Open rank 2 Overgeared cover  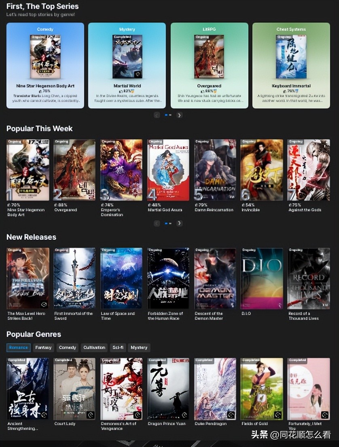coord(75,170)
